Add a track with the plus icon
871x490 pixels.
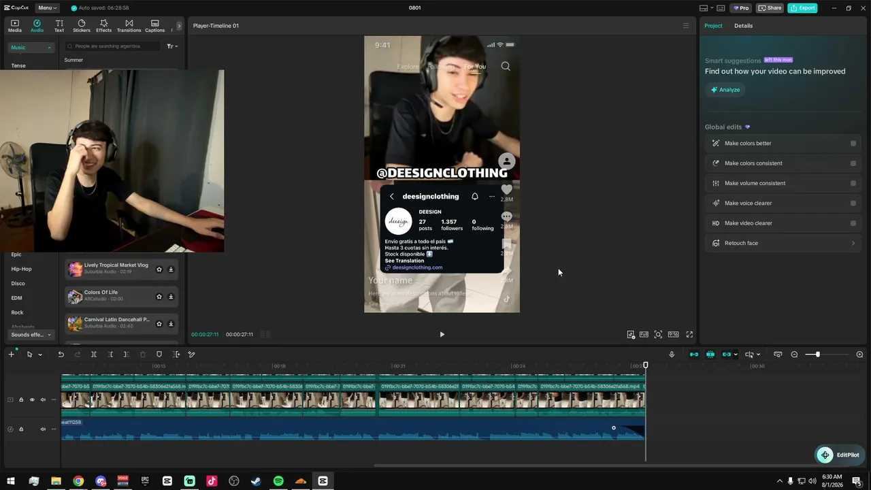(11, 354)
